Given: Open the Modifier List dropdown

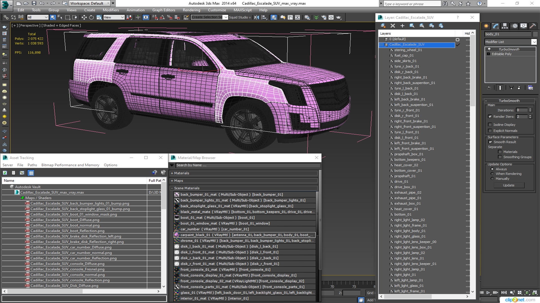Looking at the screenshot, I should 534,42.
